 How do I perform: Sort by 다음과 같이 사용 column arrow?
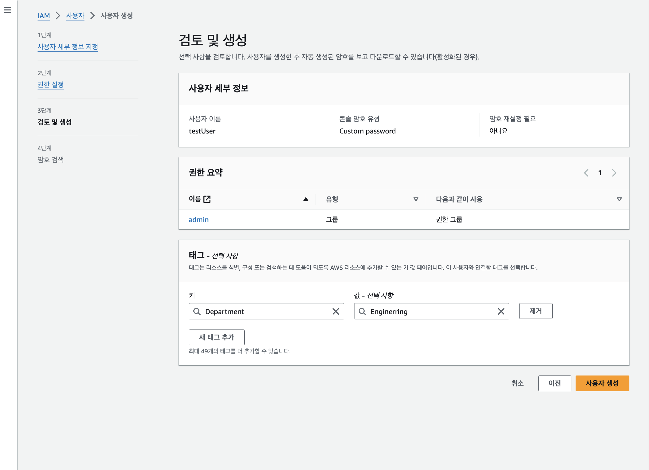(619, 199)
